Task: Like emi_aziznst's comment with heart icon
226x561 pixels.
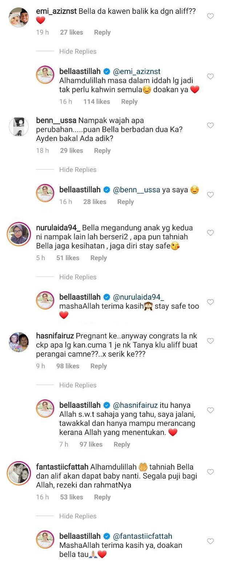Action: pyautogui.click(x=210, y=16)
